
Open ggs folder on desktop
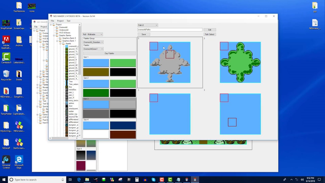point(315,7)
